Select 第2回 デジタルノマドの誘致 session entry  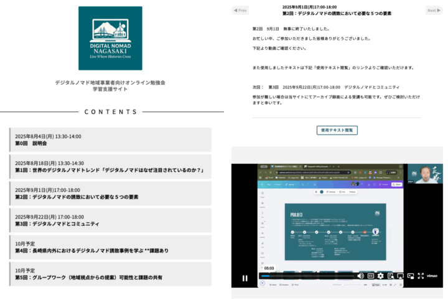[x=110, y=194]
